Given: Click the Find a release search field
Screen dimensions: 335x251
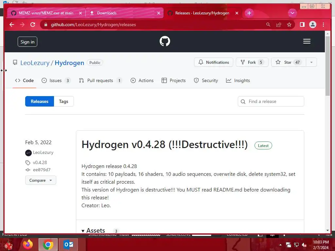Looking at the screenshot, I should tap(271, 101).
